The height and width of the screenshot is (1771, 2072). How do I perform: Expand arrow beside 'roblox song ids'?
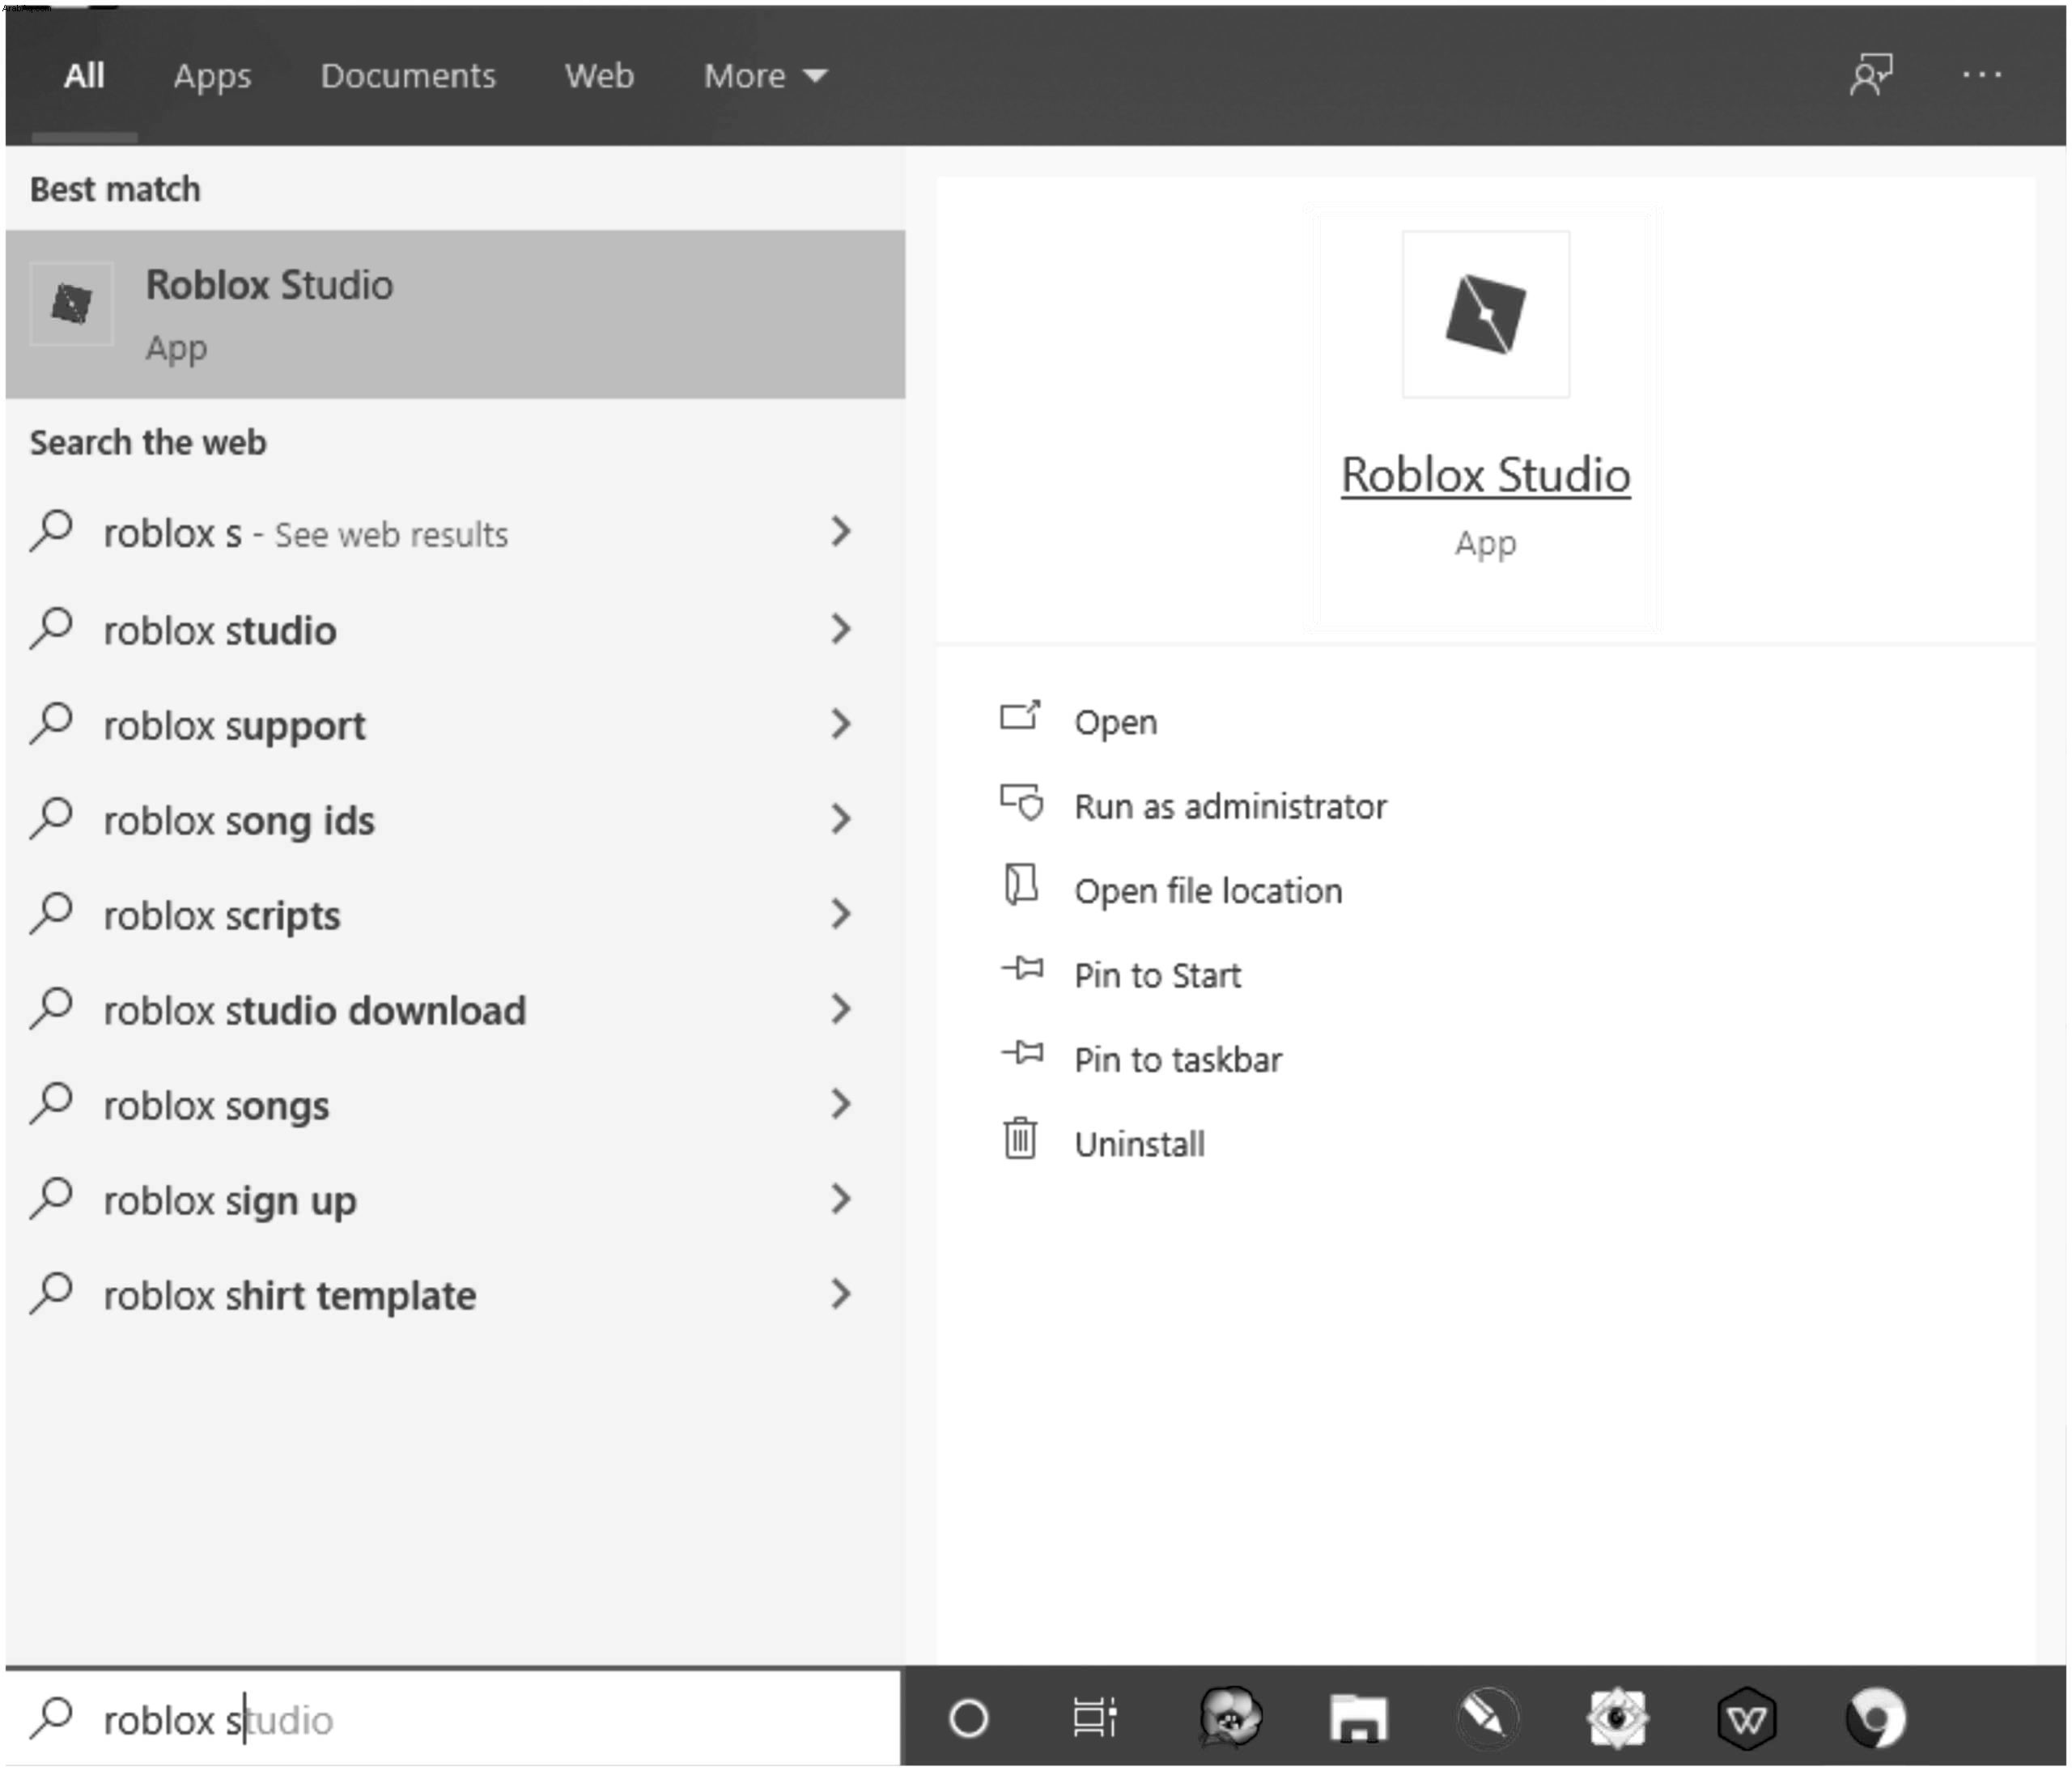pos(841,819)
